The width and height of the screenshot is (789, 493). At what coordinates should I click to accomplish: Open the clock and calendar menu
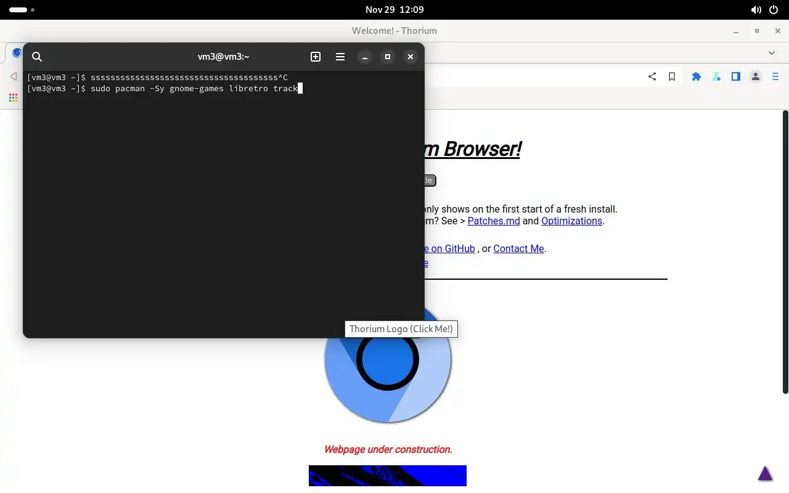(394, 10)
